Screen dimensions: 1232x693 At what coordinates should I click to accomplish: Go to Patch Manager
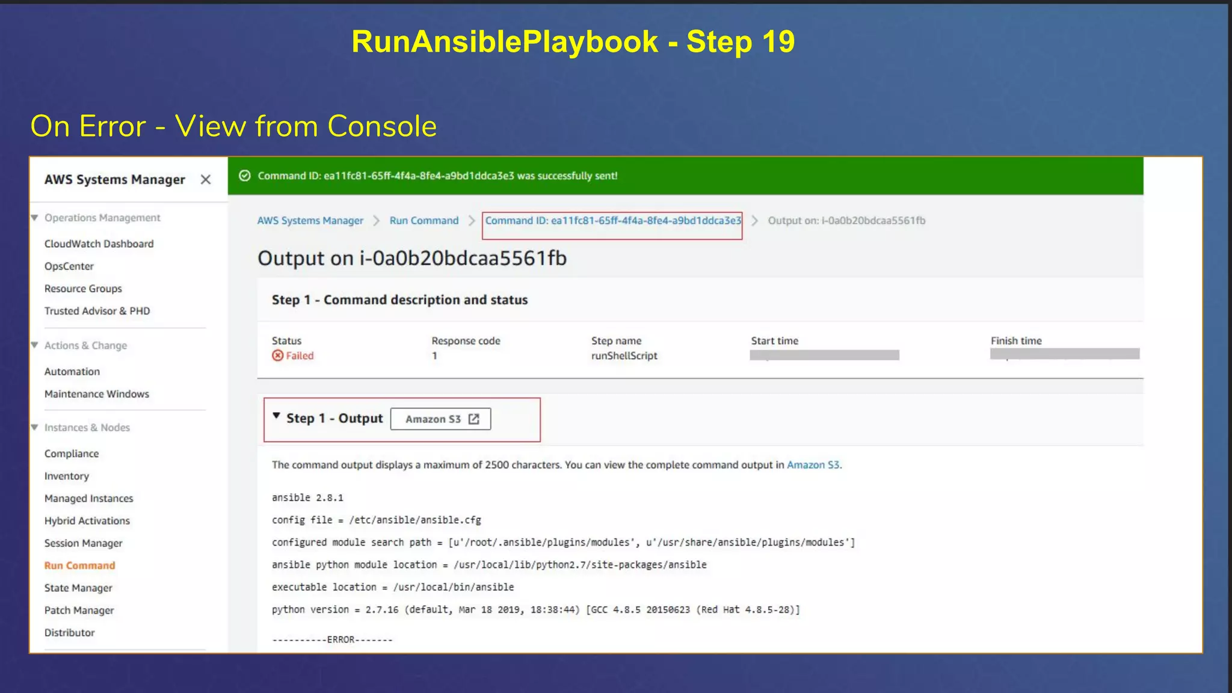click(79, 610)
